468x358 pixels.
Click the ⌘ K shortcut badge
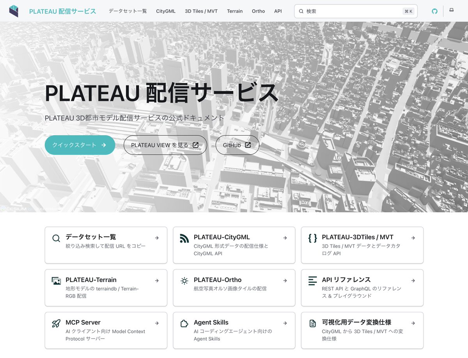coord(409,11)
